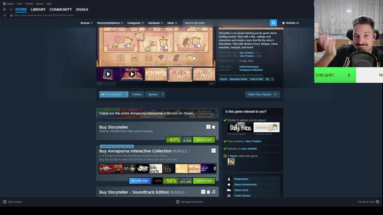The image size is (383, 215).
Task: Open the your wishlist link
Action: click(x=249, y=149)
